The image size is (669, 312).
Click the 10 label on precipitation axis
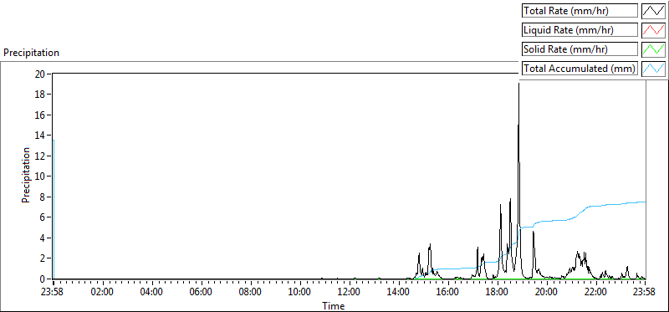[40, 176]
